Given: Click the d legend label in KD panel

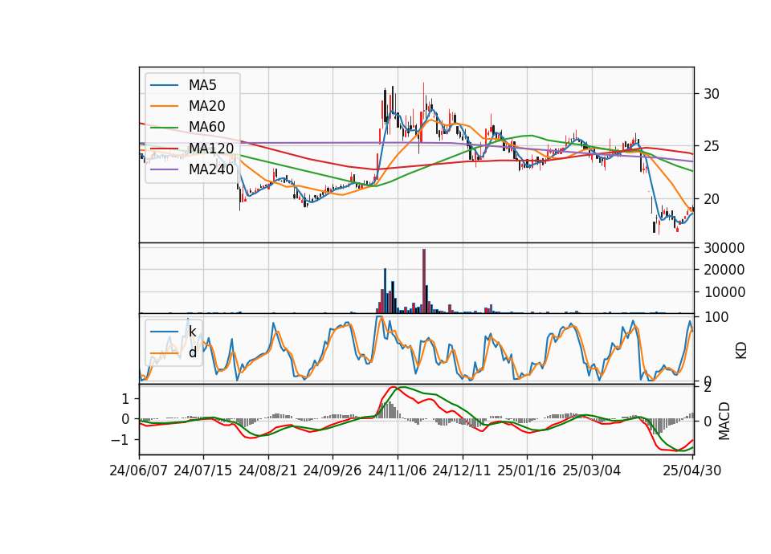Looking at the screenshot, I should pos(192,352).
